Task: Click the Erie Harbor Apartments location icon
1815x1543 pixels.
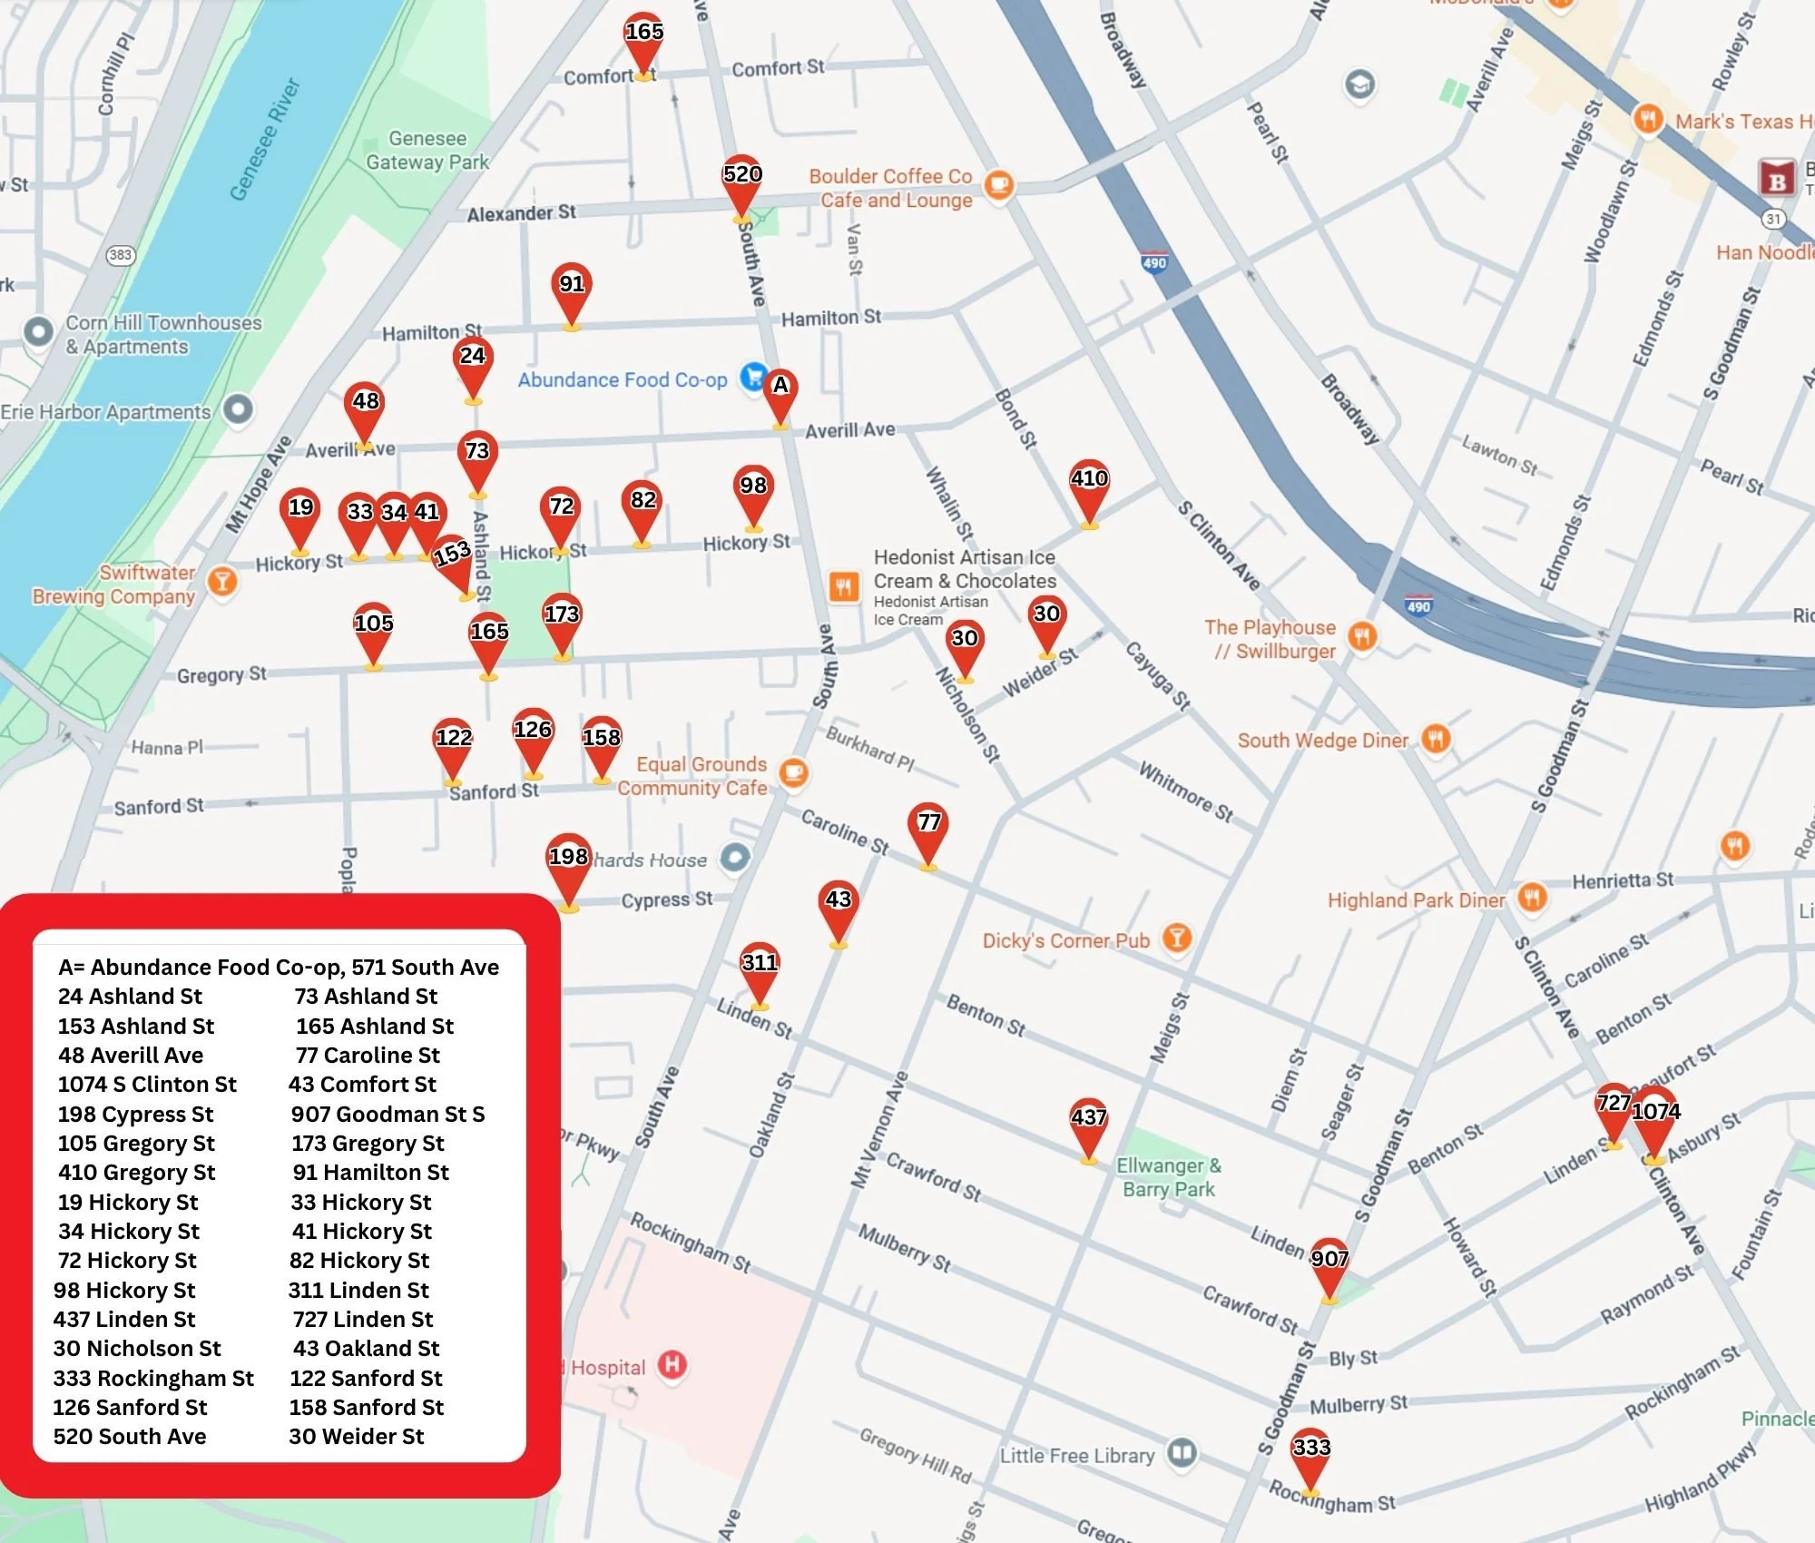Action: click(x=239, y=409)
